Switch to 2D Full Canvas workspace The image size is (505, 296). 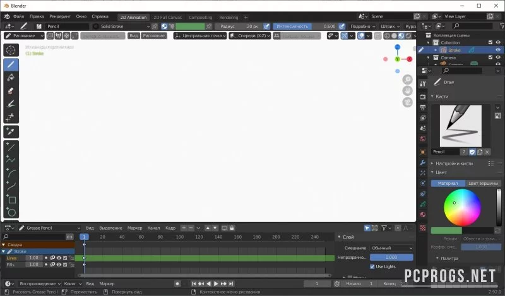click(x=167, y=18)
